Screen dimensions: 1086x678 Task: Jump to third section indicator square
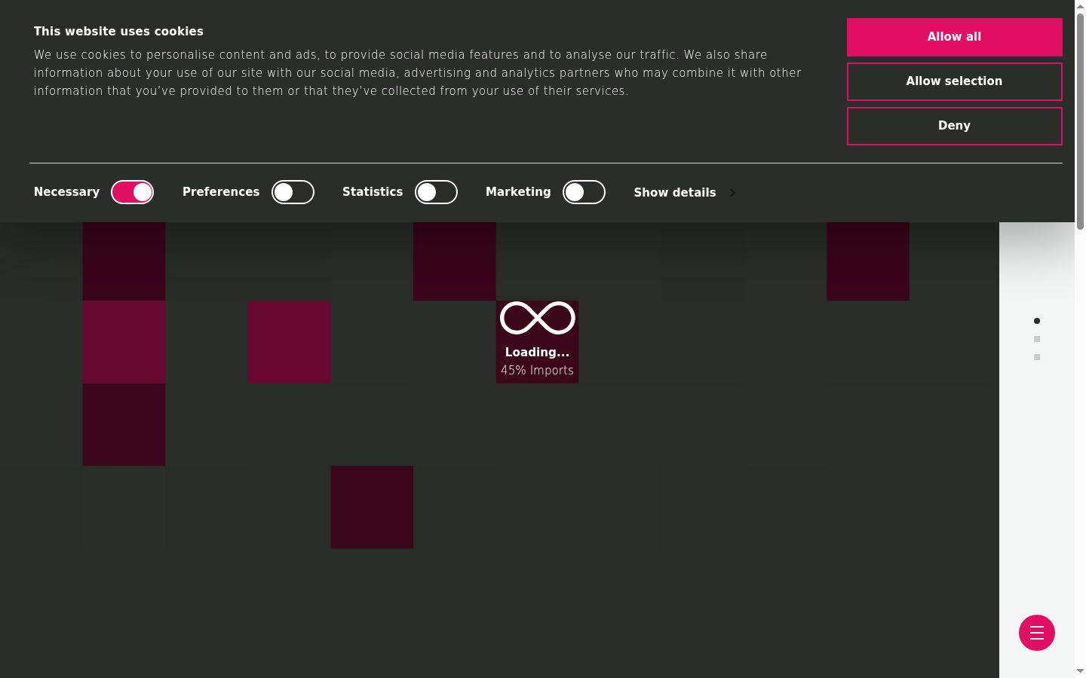(1037, 357)
